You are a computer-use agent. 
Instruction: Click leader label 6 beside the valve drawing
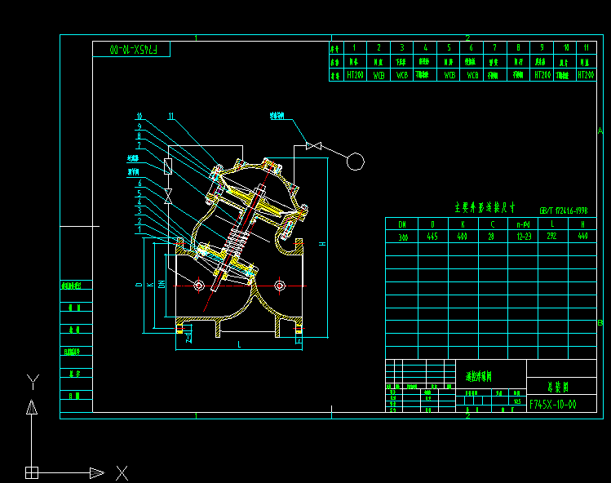point(139,183)
